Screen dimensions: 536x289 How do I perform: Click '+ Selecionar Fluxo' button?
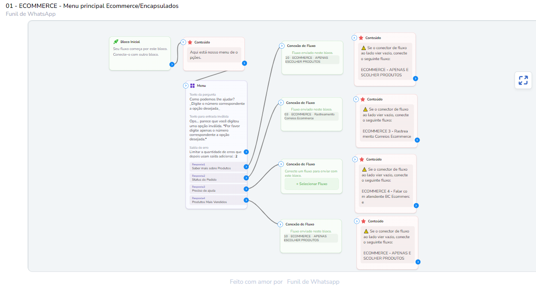point(312,184)
